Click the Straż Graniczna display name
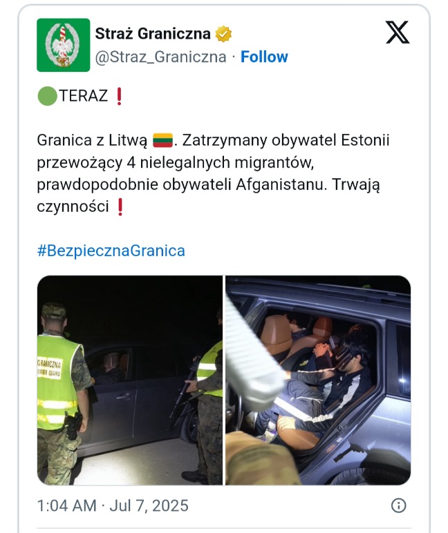The height and width of the screenshot is (533, 448). (x=153, y=34)
